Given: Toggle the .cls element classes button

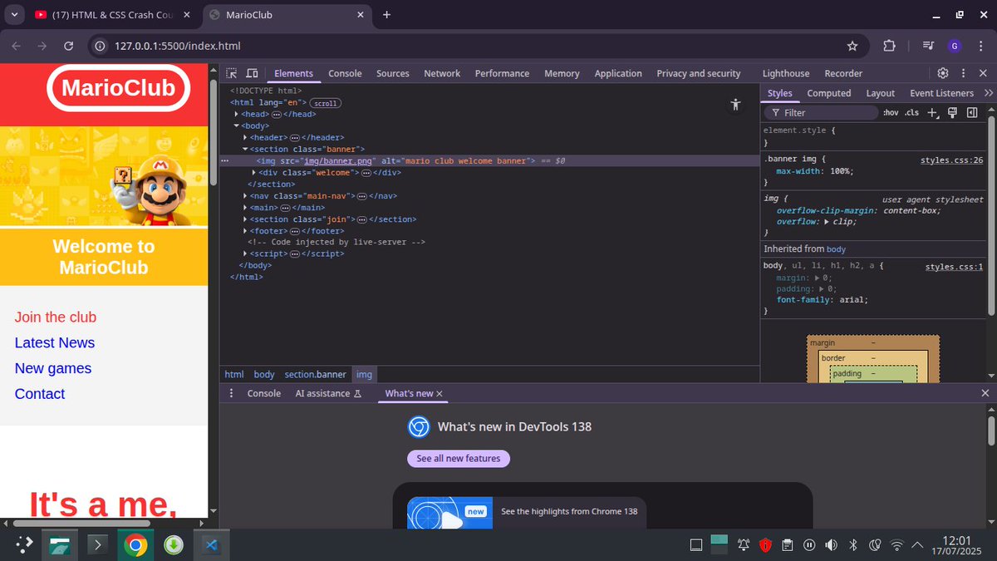Looking at the screenshot, I should 911,112.
